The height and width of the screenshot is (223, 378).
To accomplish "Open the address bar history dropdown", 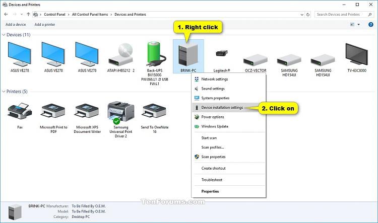I will tap(302, 15).
